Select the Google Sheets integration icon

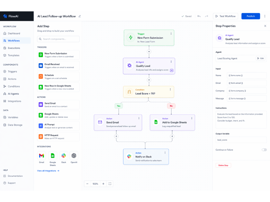53,156
